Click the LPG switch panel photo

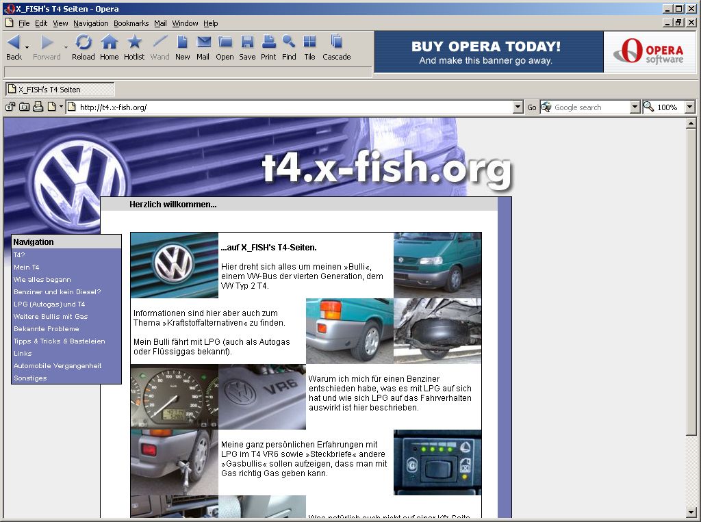[437, 462]
